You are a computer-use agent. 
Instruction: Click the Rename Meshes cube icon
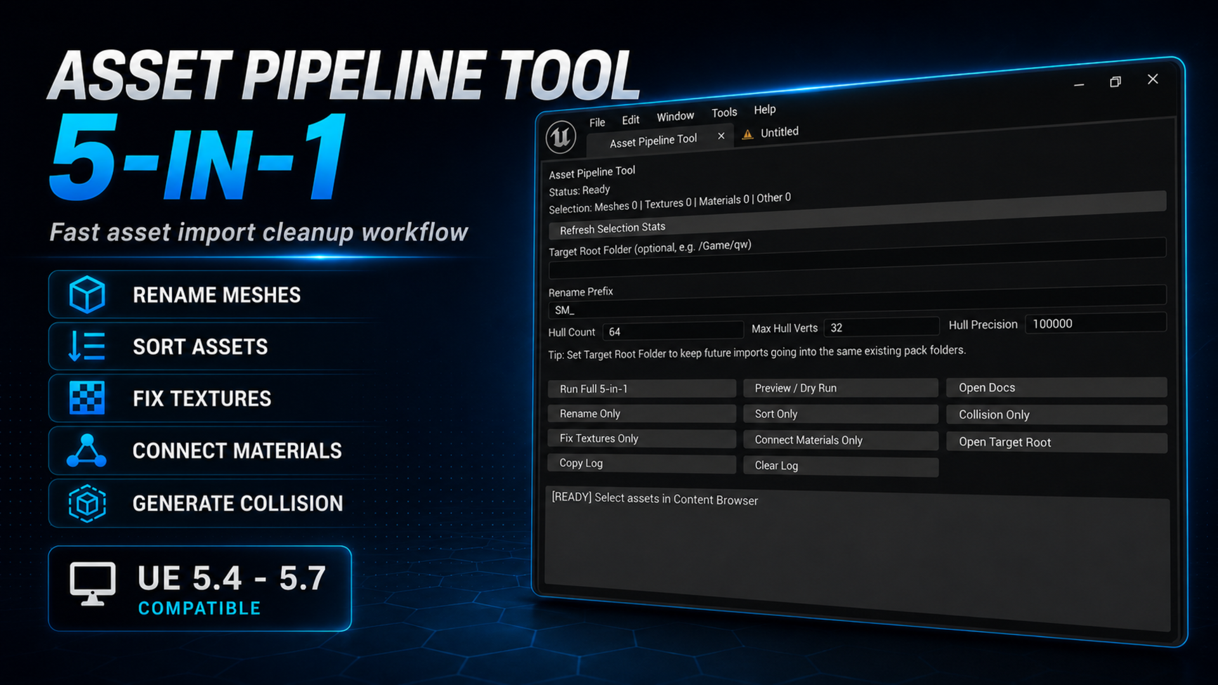tap(87, 295)
